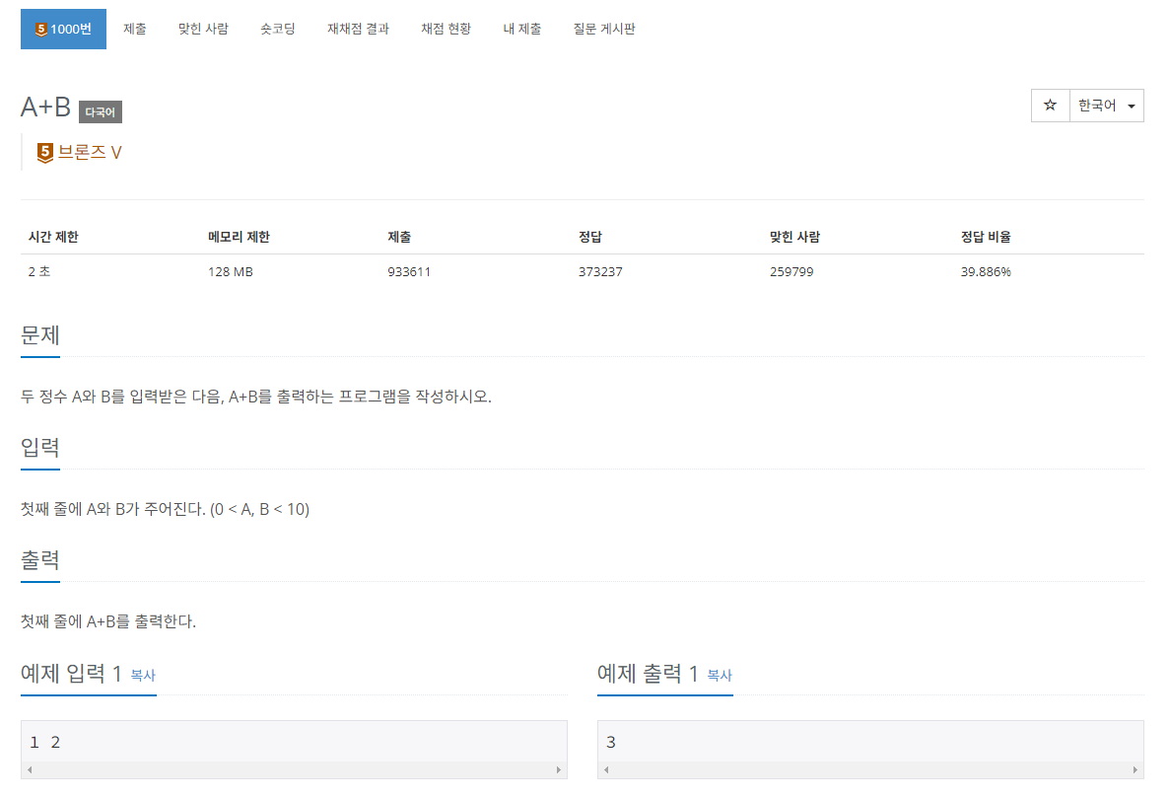This screenshot has width=1169, height=798.
Task: Click the 128 MB memory limit value
Action: tap(231, 272)
